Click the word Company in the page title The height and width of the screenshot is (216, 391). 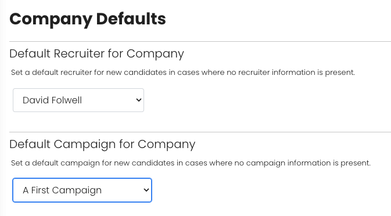(51, 20)
